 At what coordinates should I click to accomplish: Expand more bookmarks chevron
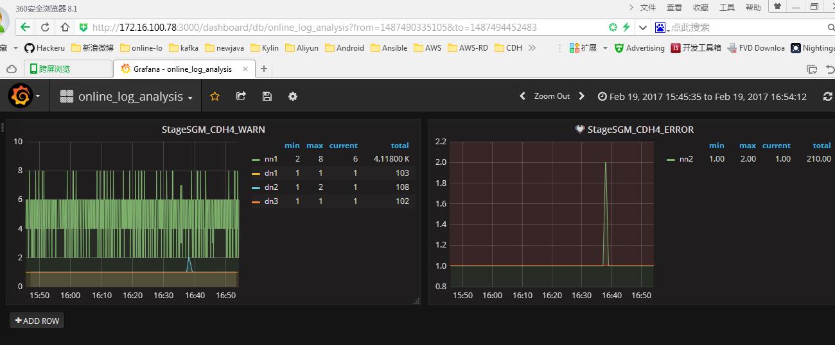(532, 48)
